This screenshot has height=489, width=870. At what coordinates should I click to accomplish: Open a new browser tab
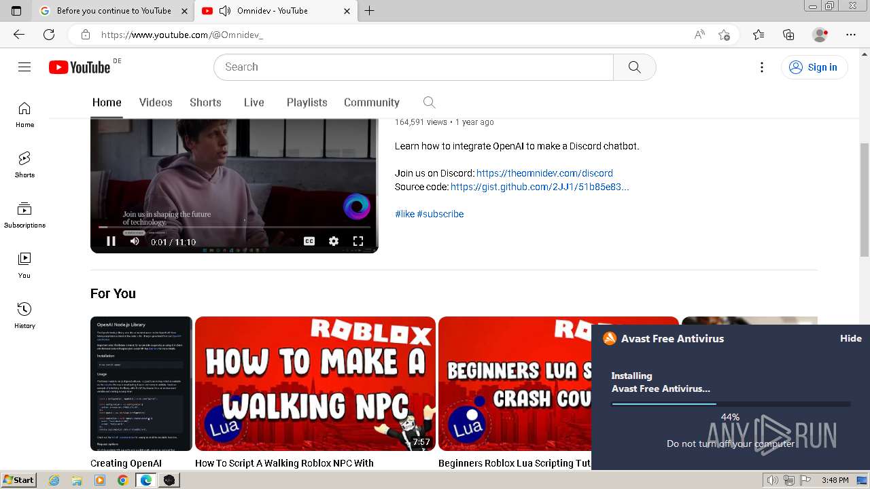pyautogui.click(x=369, y=11)
